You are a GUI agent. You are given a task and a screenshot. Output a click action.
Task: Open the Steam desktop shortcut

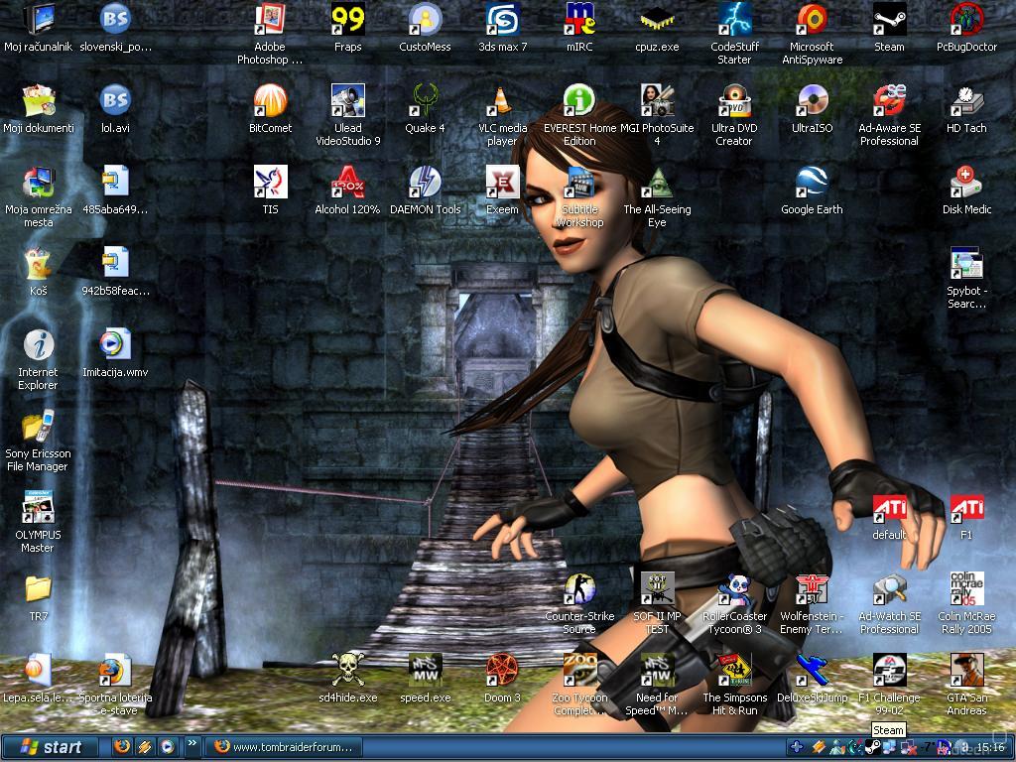889,27
